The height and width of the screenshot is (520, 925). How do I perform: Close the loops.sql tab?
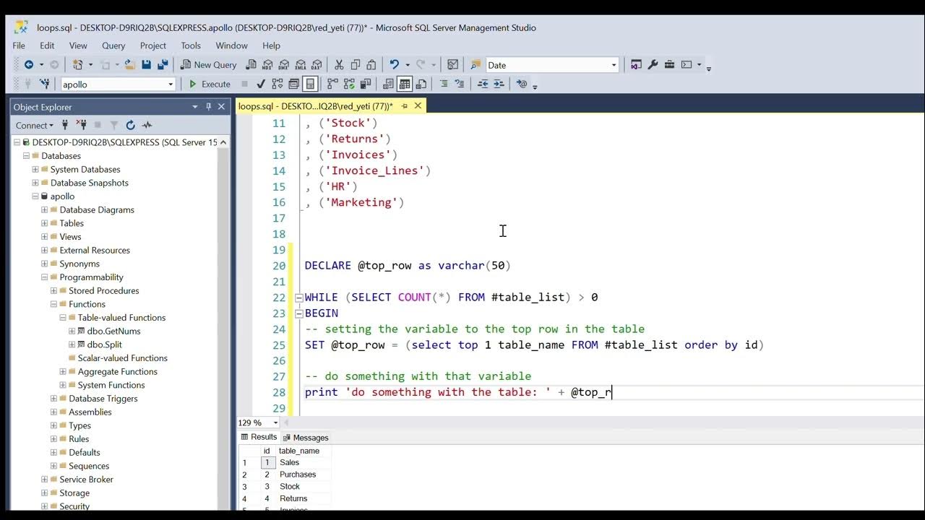click(418, 106)
